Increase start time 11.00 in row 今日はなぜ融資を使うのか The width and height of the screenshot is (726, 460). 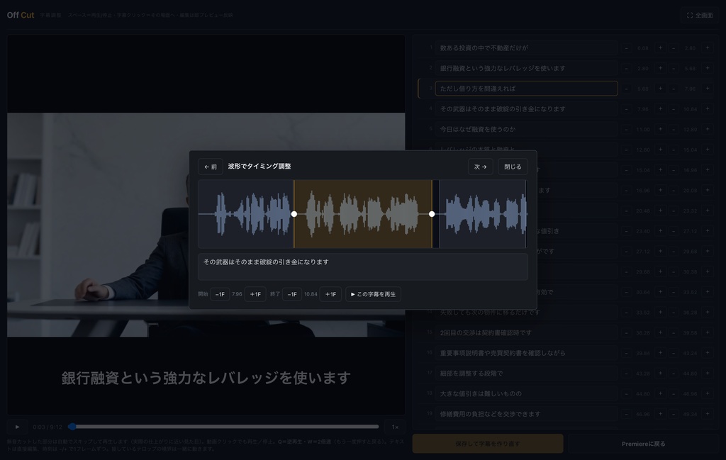660,129
